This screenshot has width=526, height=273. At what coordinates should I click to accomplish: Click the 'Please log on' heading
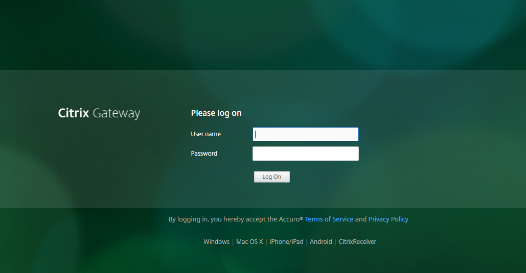(216, 113)
